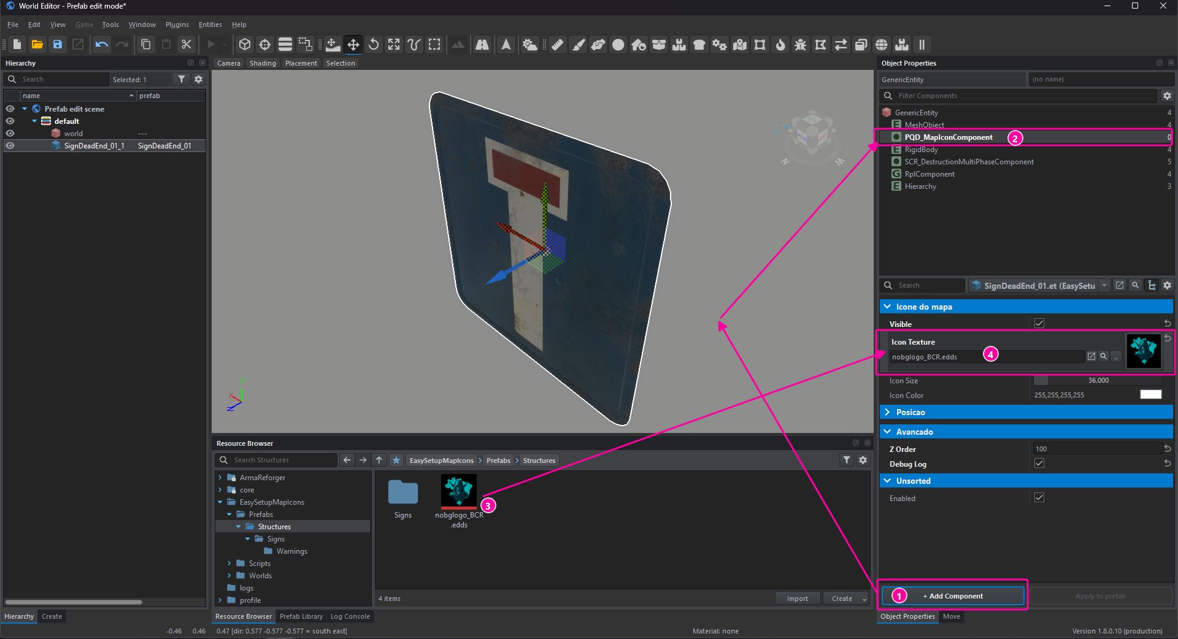1178x639 pixels.
Task: Click the hierarchy horizontal scrollbar
Action: click(74, 602)
